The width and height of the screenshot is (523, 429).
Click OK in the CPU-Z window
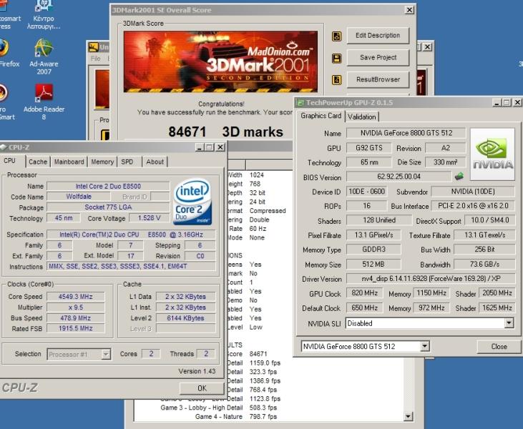point(202,388)
